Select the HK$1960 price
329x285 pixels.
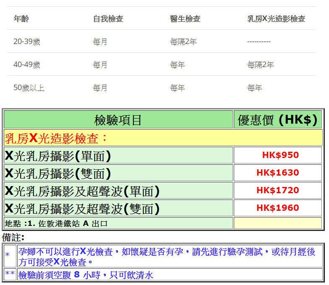[277, 208]
